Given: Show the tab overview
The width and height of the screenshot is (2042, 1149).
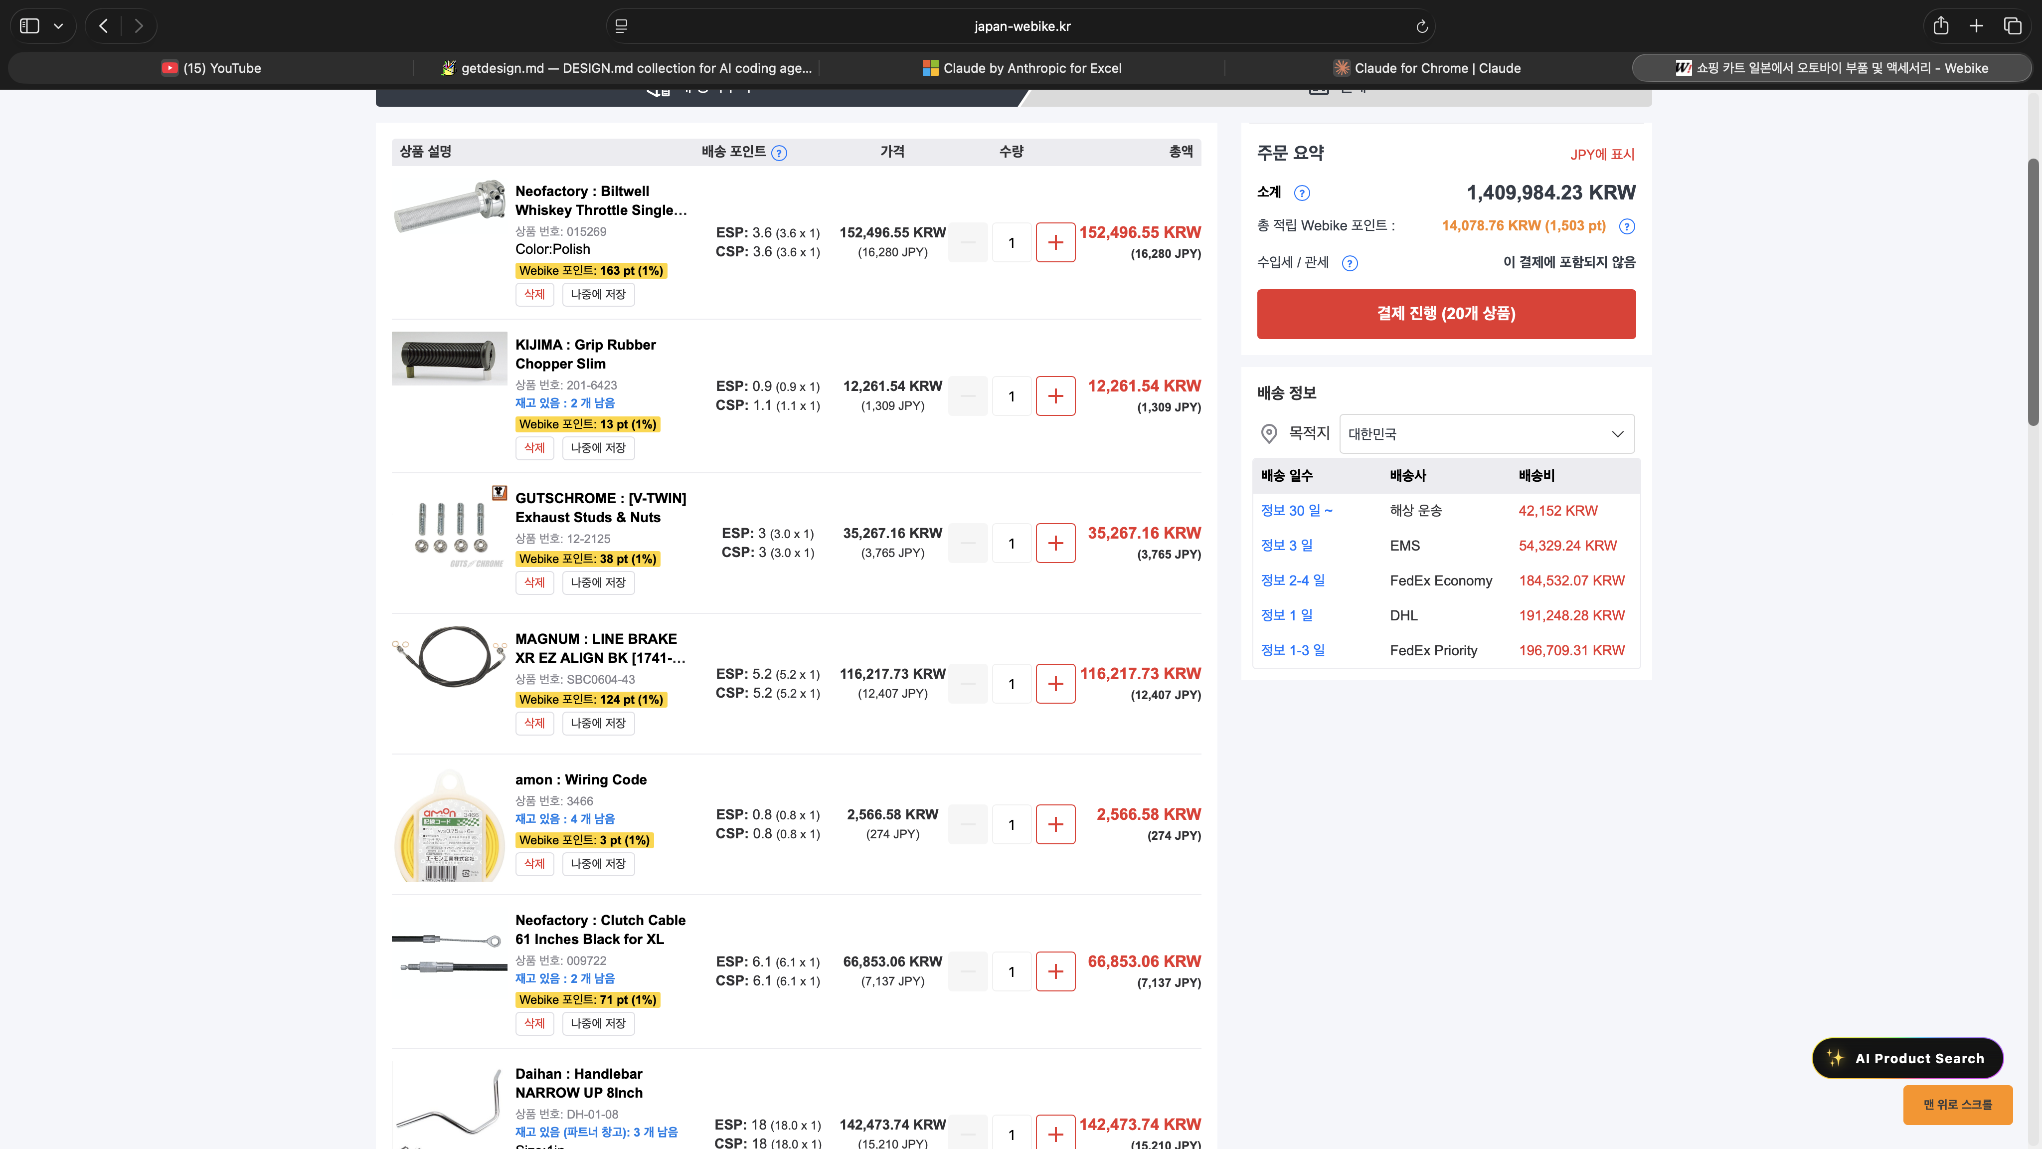Looking at the screenshot, I should click(x=2013, y=26).
